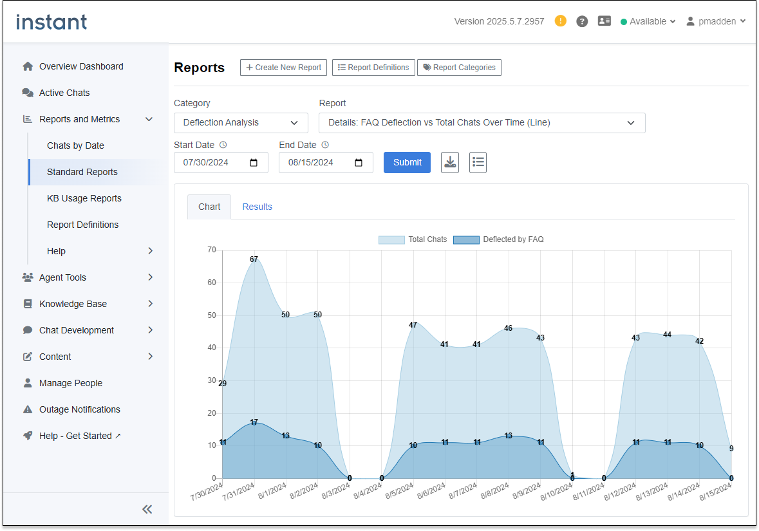Open the Report dropdown selector
Image resolution: width=759 pixels, height=531 pixels.
coord(482,123)
